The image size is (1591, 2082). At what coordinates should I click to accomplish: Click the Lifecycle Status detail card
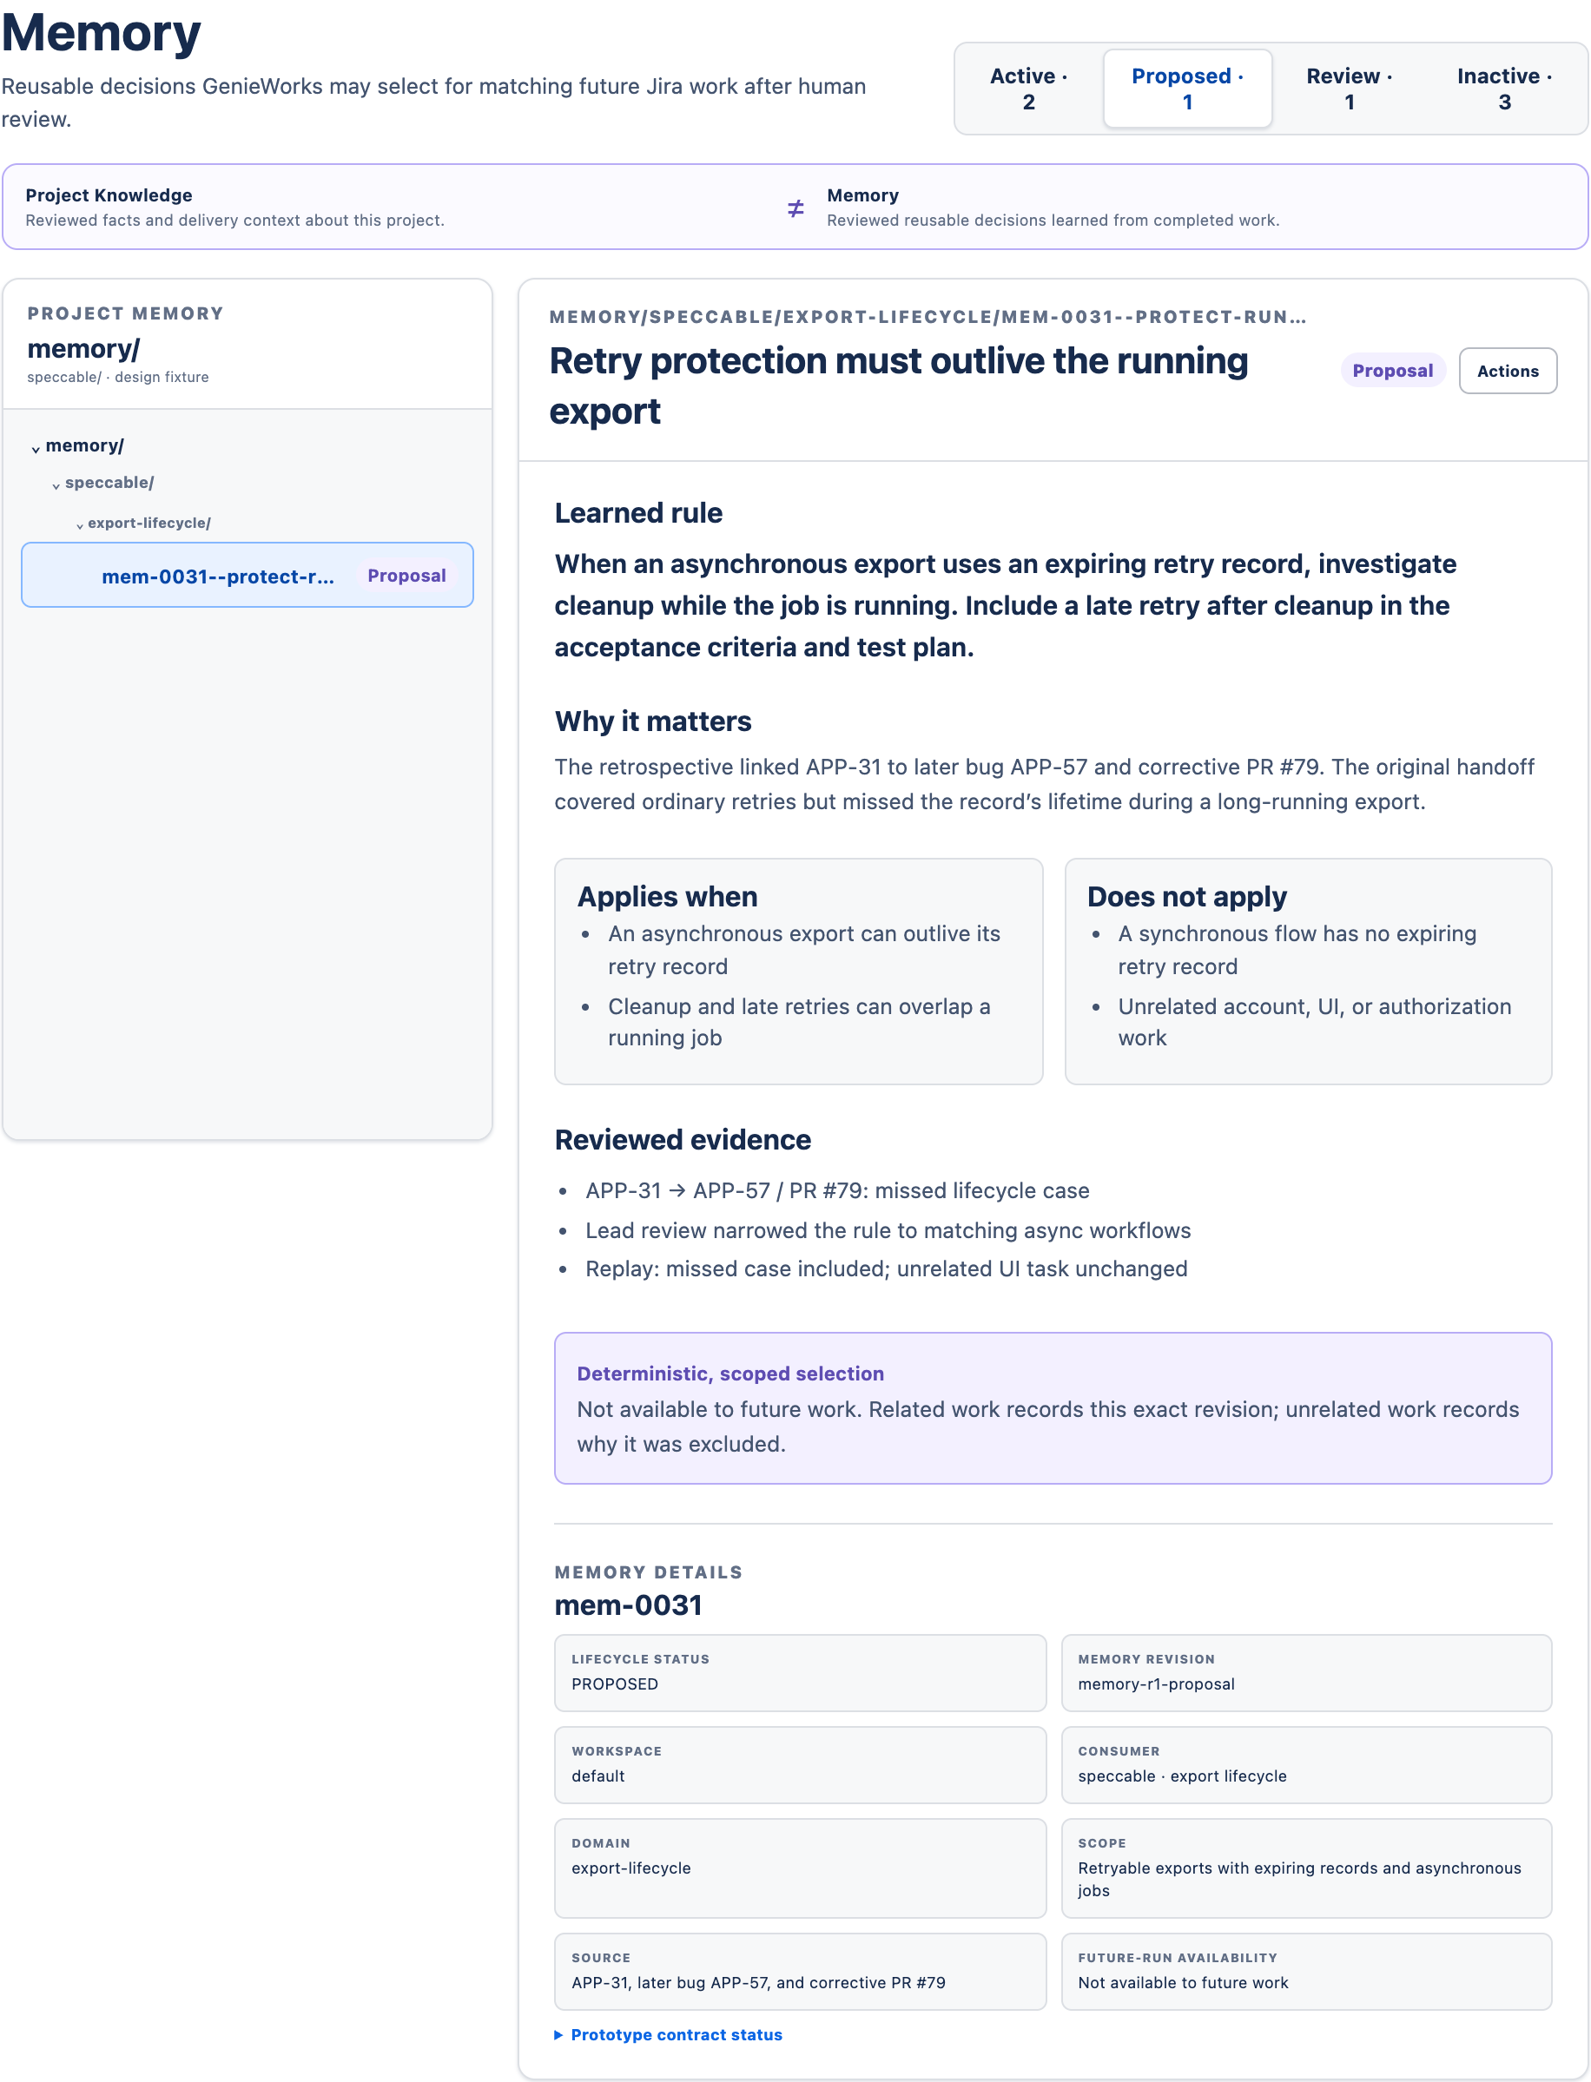[800, 1673]
